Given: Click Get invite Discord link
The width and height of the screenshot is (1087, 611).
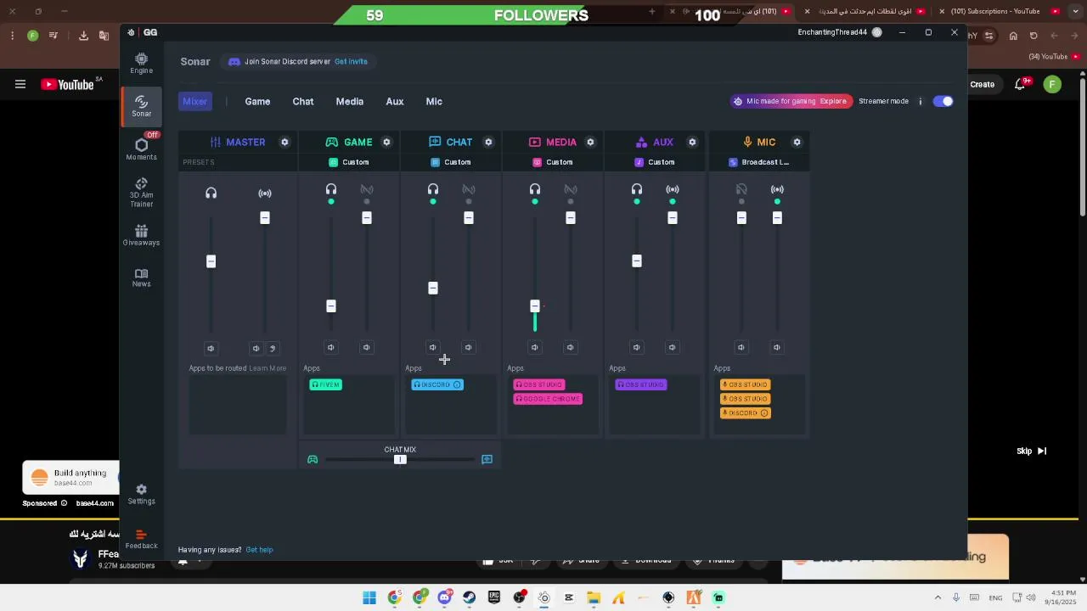Looking at the screenshot, I should point(351,61).
